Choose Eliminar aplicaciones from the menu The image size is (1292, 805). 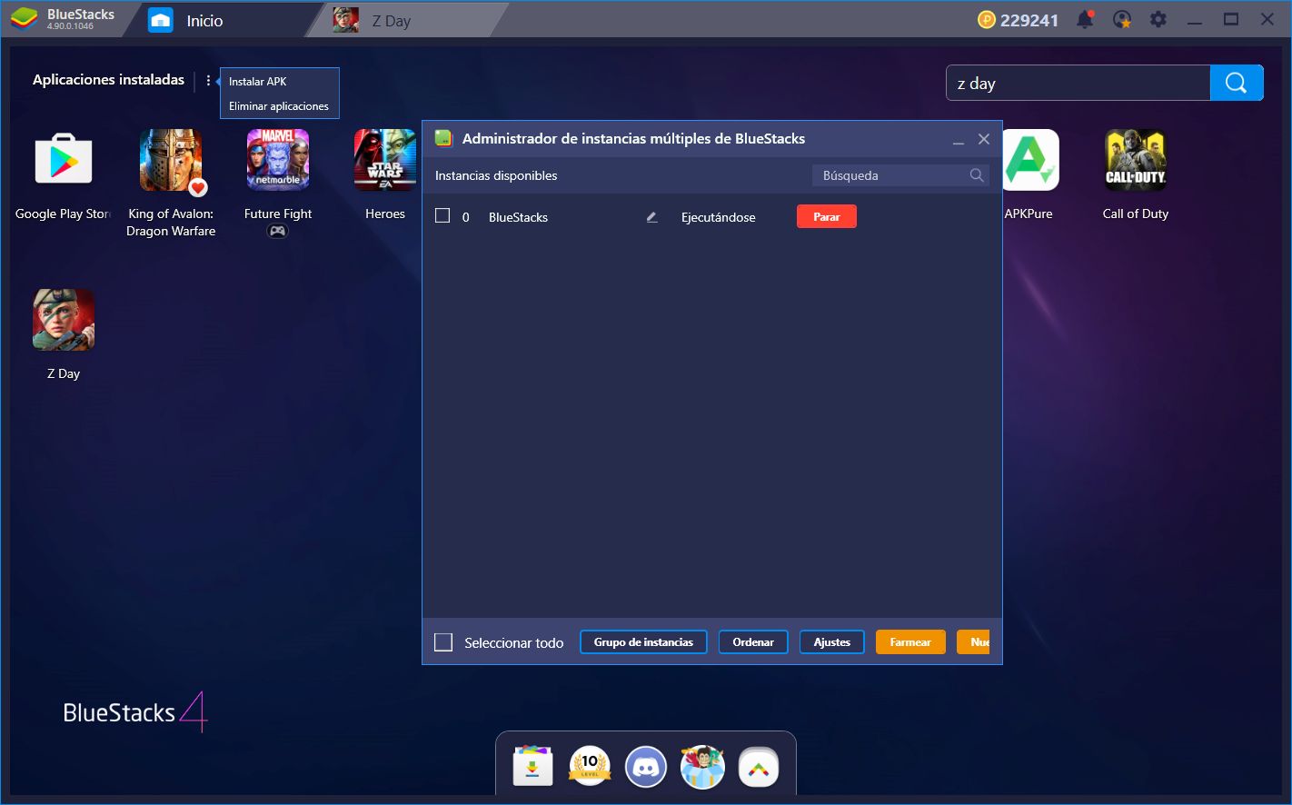(279, 105)
